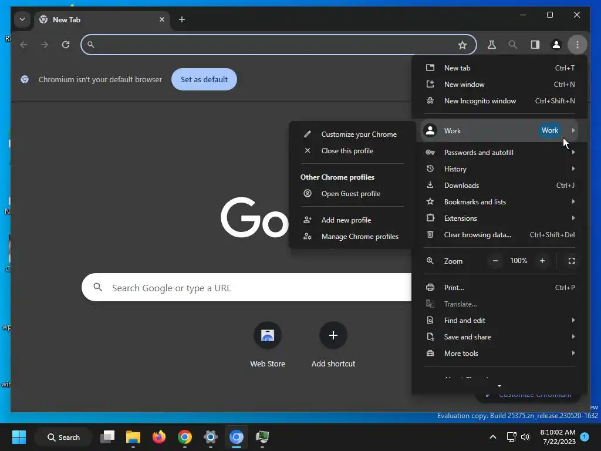This screenshot has height=451, width=601.
Task: Select the New Tab tab
Action: (103, 19)
